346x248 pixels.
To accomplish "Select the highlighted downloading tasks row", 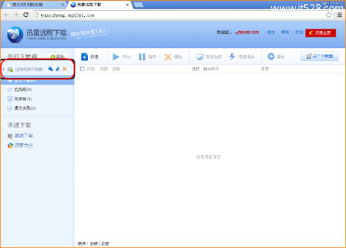I will [x=37, y=81].
